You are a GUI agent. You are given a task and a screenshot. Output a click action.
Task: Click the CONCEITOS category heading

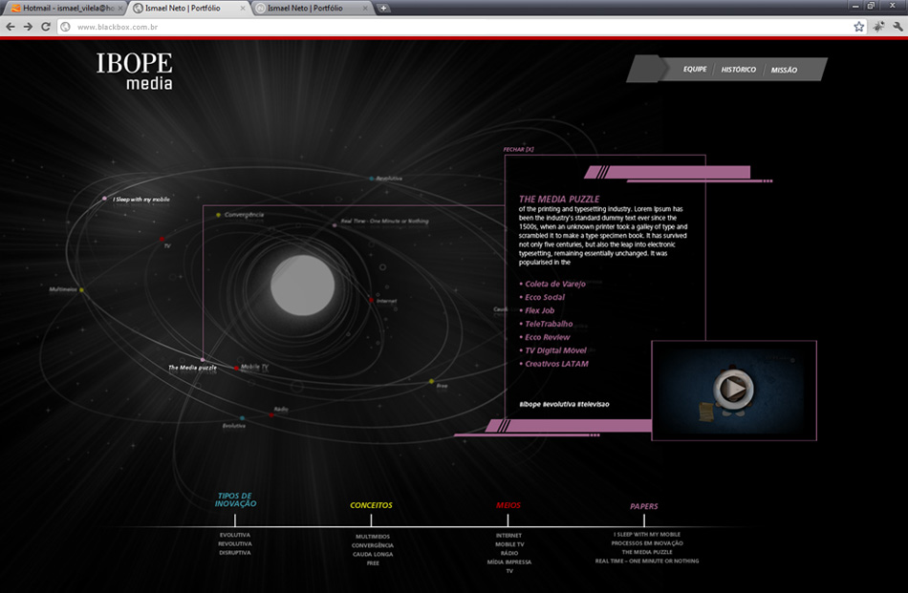coord(371,505)
